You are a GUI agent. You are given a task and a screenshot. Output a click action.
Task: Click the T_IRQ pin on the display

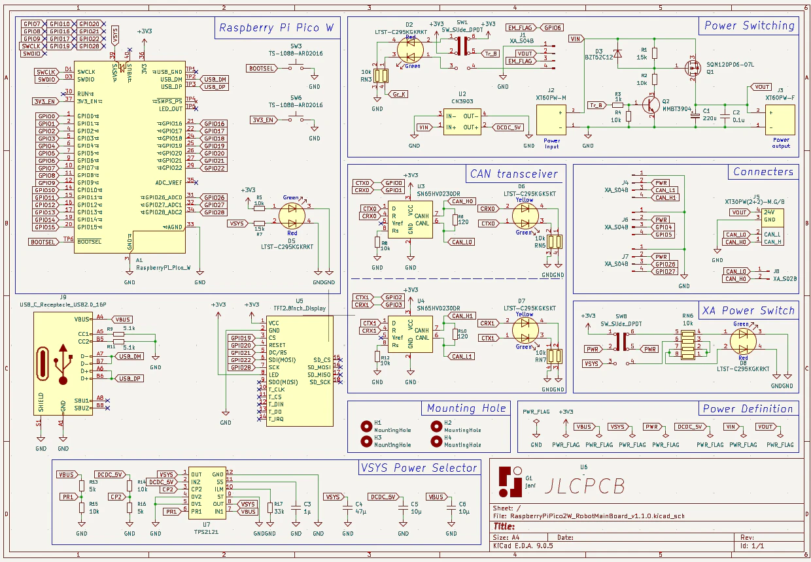click(276, 419)
